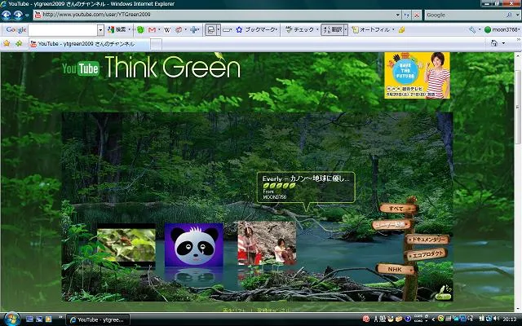Select the ユーザー動画 signpost category
Image resolution: width=522 pixels, height=326 pixels.
coord(391,225)
